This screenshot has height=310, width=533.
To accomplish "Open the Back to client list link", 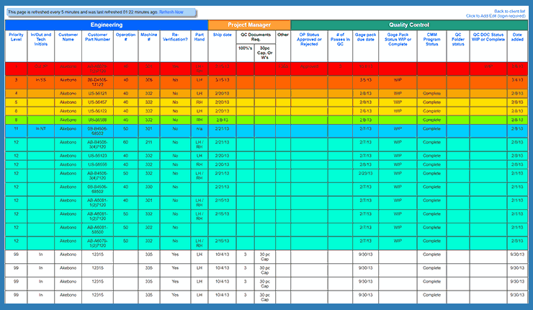I will [509, 12].
